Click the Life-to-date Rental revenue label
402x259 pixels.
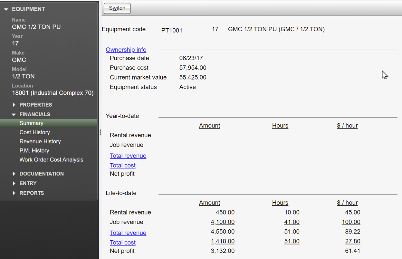pyautogui.click(x=130, y=212)
